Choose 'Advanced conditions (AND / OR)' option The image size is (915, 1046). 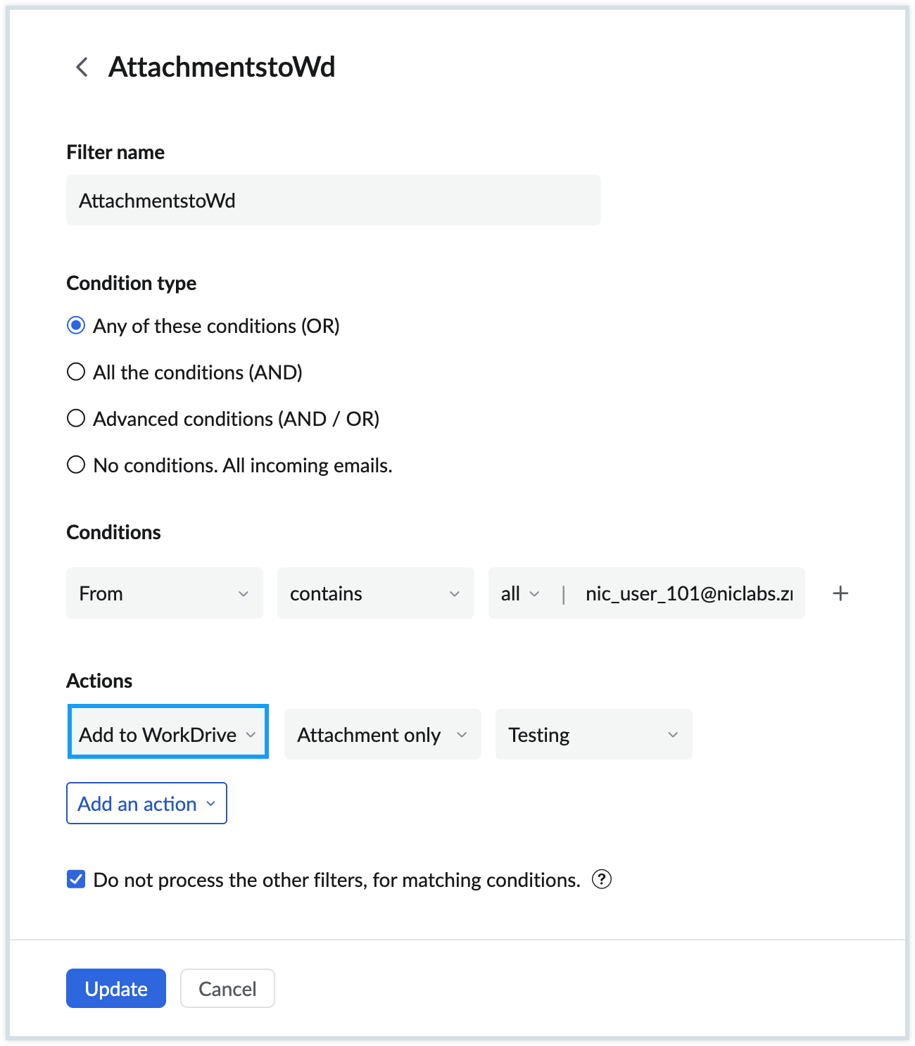[76, 418]
